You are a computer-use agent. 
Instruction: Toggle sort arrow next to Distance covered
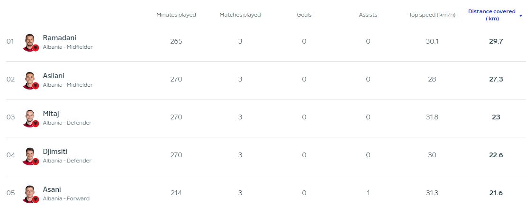point(521,16)
